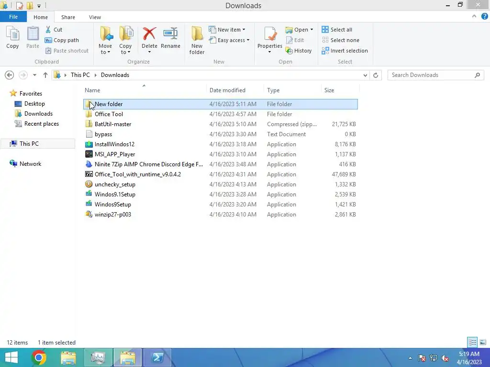Select the unchecky_setup application
490x367 pixels.
(220, 184)
